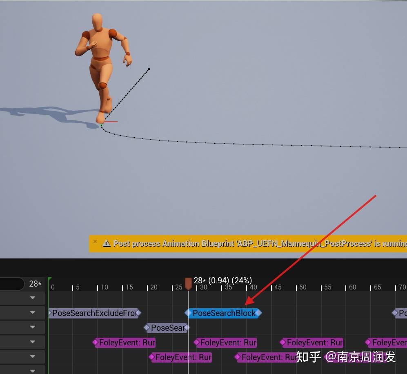Click the 'ABP_UEFN_Mannequin_PostProcess' warning message text
This screenshot has width=407, height=374.
[x=260, y=243]
